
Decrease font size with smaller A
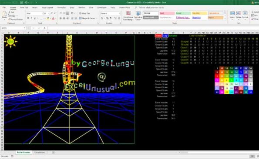[x=55, y=13]
